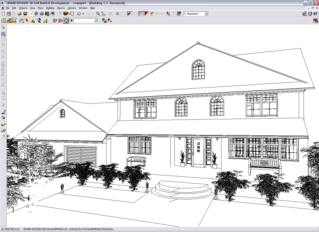Toggle the grid display icon
Viewport: 319px width, 232px height.
[118, 14]
